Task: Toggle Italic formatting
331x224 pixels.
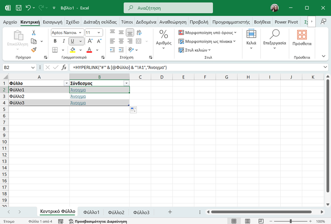Action: pyautogui.click(x=63, y=41)
